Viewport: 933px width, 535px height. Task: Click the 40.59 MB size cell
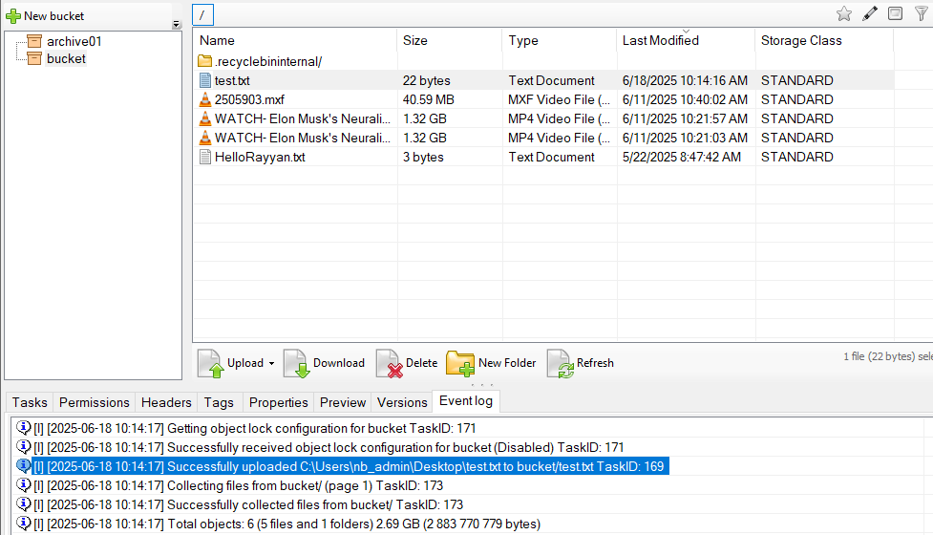[x=429, y=99]
